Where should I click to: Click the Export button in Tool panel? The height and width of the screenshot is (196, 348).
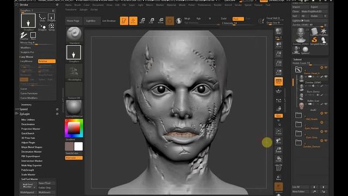click(x=319, y=7)
